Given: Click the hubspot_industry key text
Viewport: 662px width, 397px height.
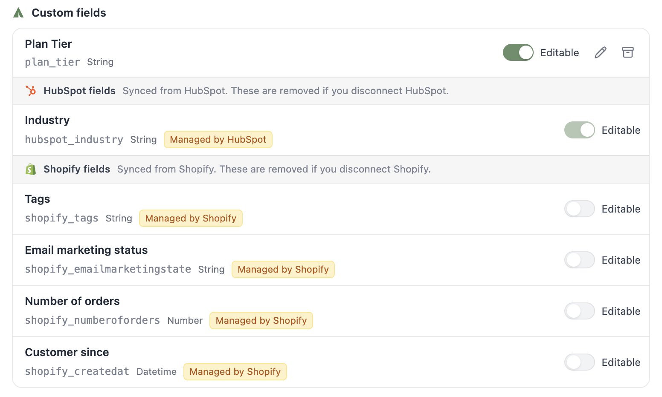Looking at the screenshot, I should click(x=74, y=140).
